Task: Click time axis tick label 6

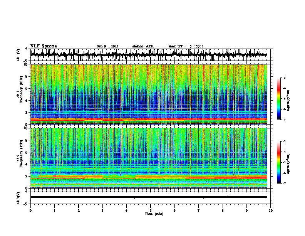Action: (175, 211)
